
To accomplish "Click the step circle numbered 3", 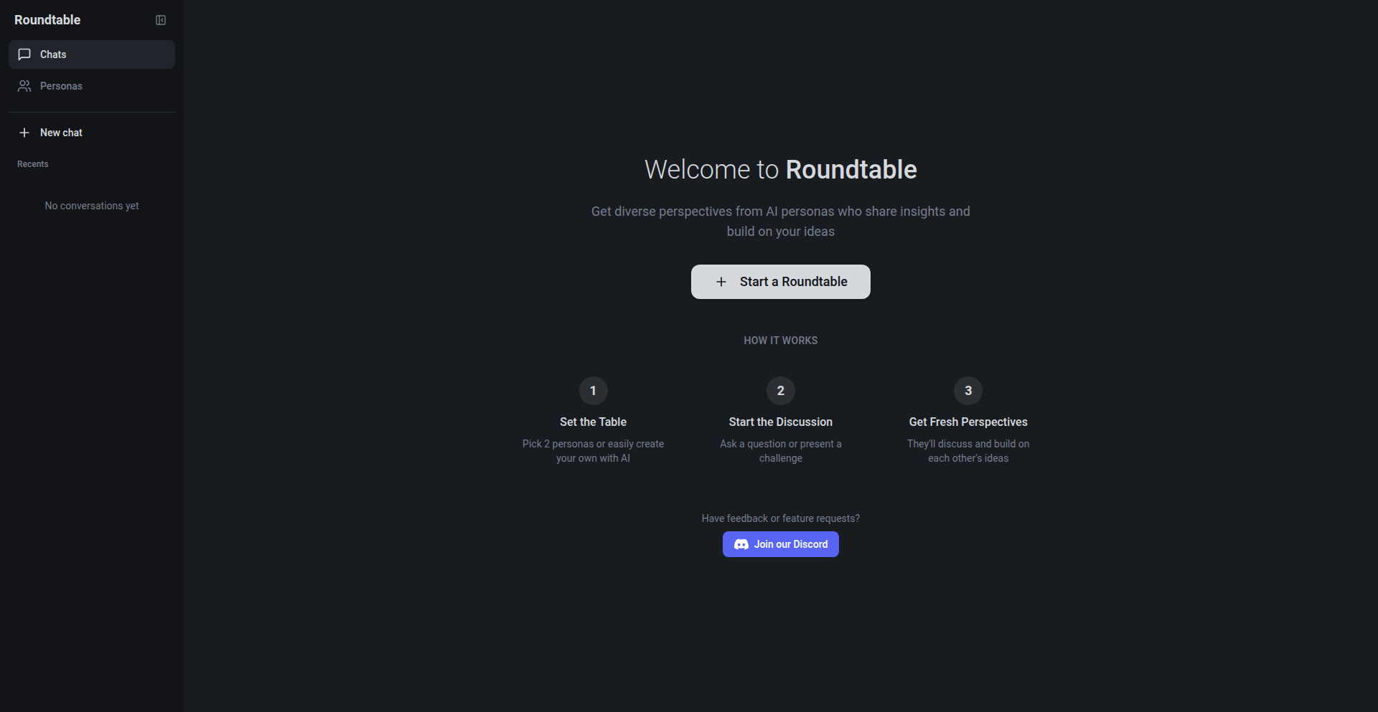I will pyautogui.click(x=967, y=391).
